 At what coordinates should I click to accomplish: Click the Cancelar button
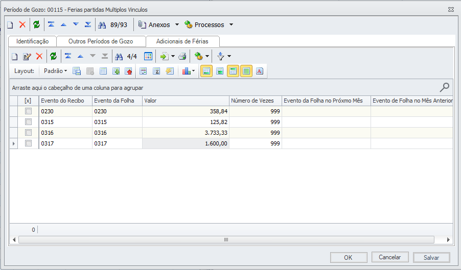click(x=390, y=257)
